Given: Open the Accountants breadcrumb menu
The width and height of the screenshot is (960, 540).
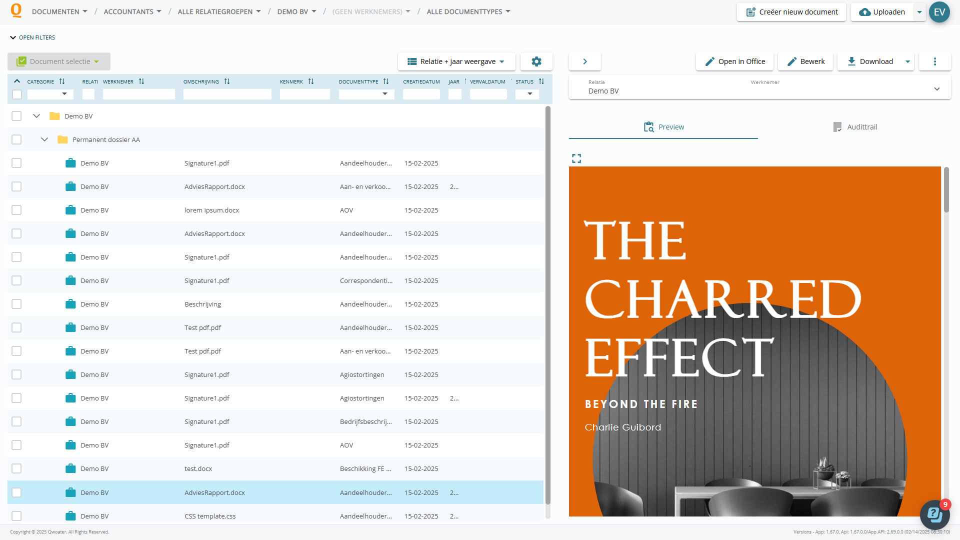Looking at the screenshot, I should pos(132,11).
